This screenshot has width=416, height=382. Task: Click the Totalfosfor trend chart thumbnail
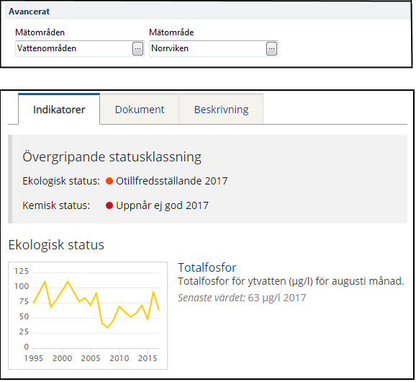88,315
